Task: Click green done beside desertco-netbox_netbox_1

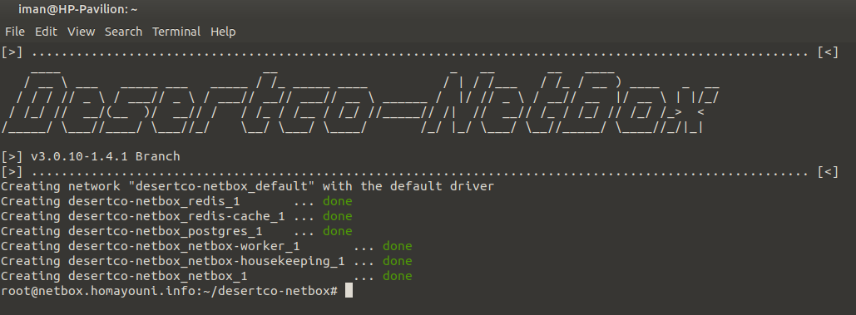Action: [397, 276]
